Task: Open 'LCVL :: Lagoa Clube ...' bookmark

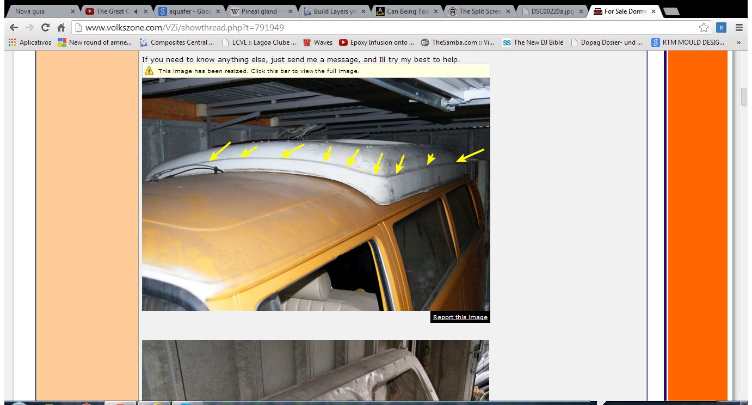Action: (x=259, y=42)
